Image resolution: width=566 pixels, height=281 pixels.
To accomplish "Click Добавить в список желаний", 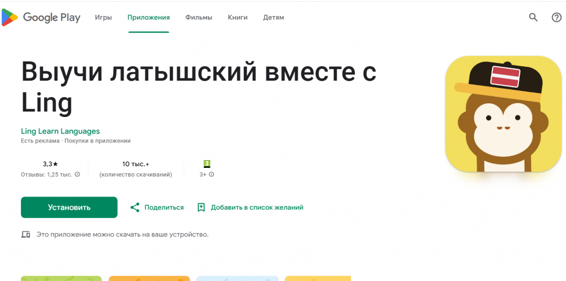I will [257, 208].
